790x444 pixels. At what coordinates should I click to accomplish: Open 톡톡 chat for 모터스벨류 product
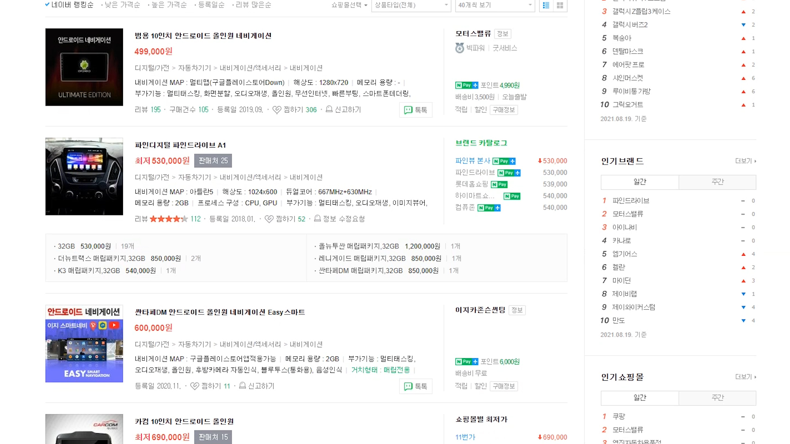coord(416,110)
